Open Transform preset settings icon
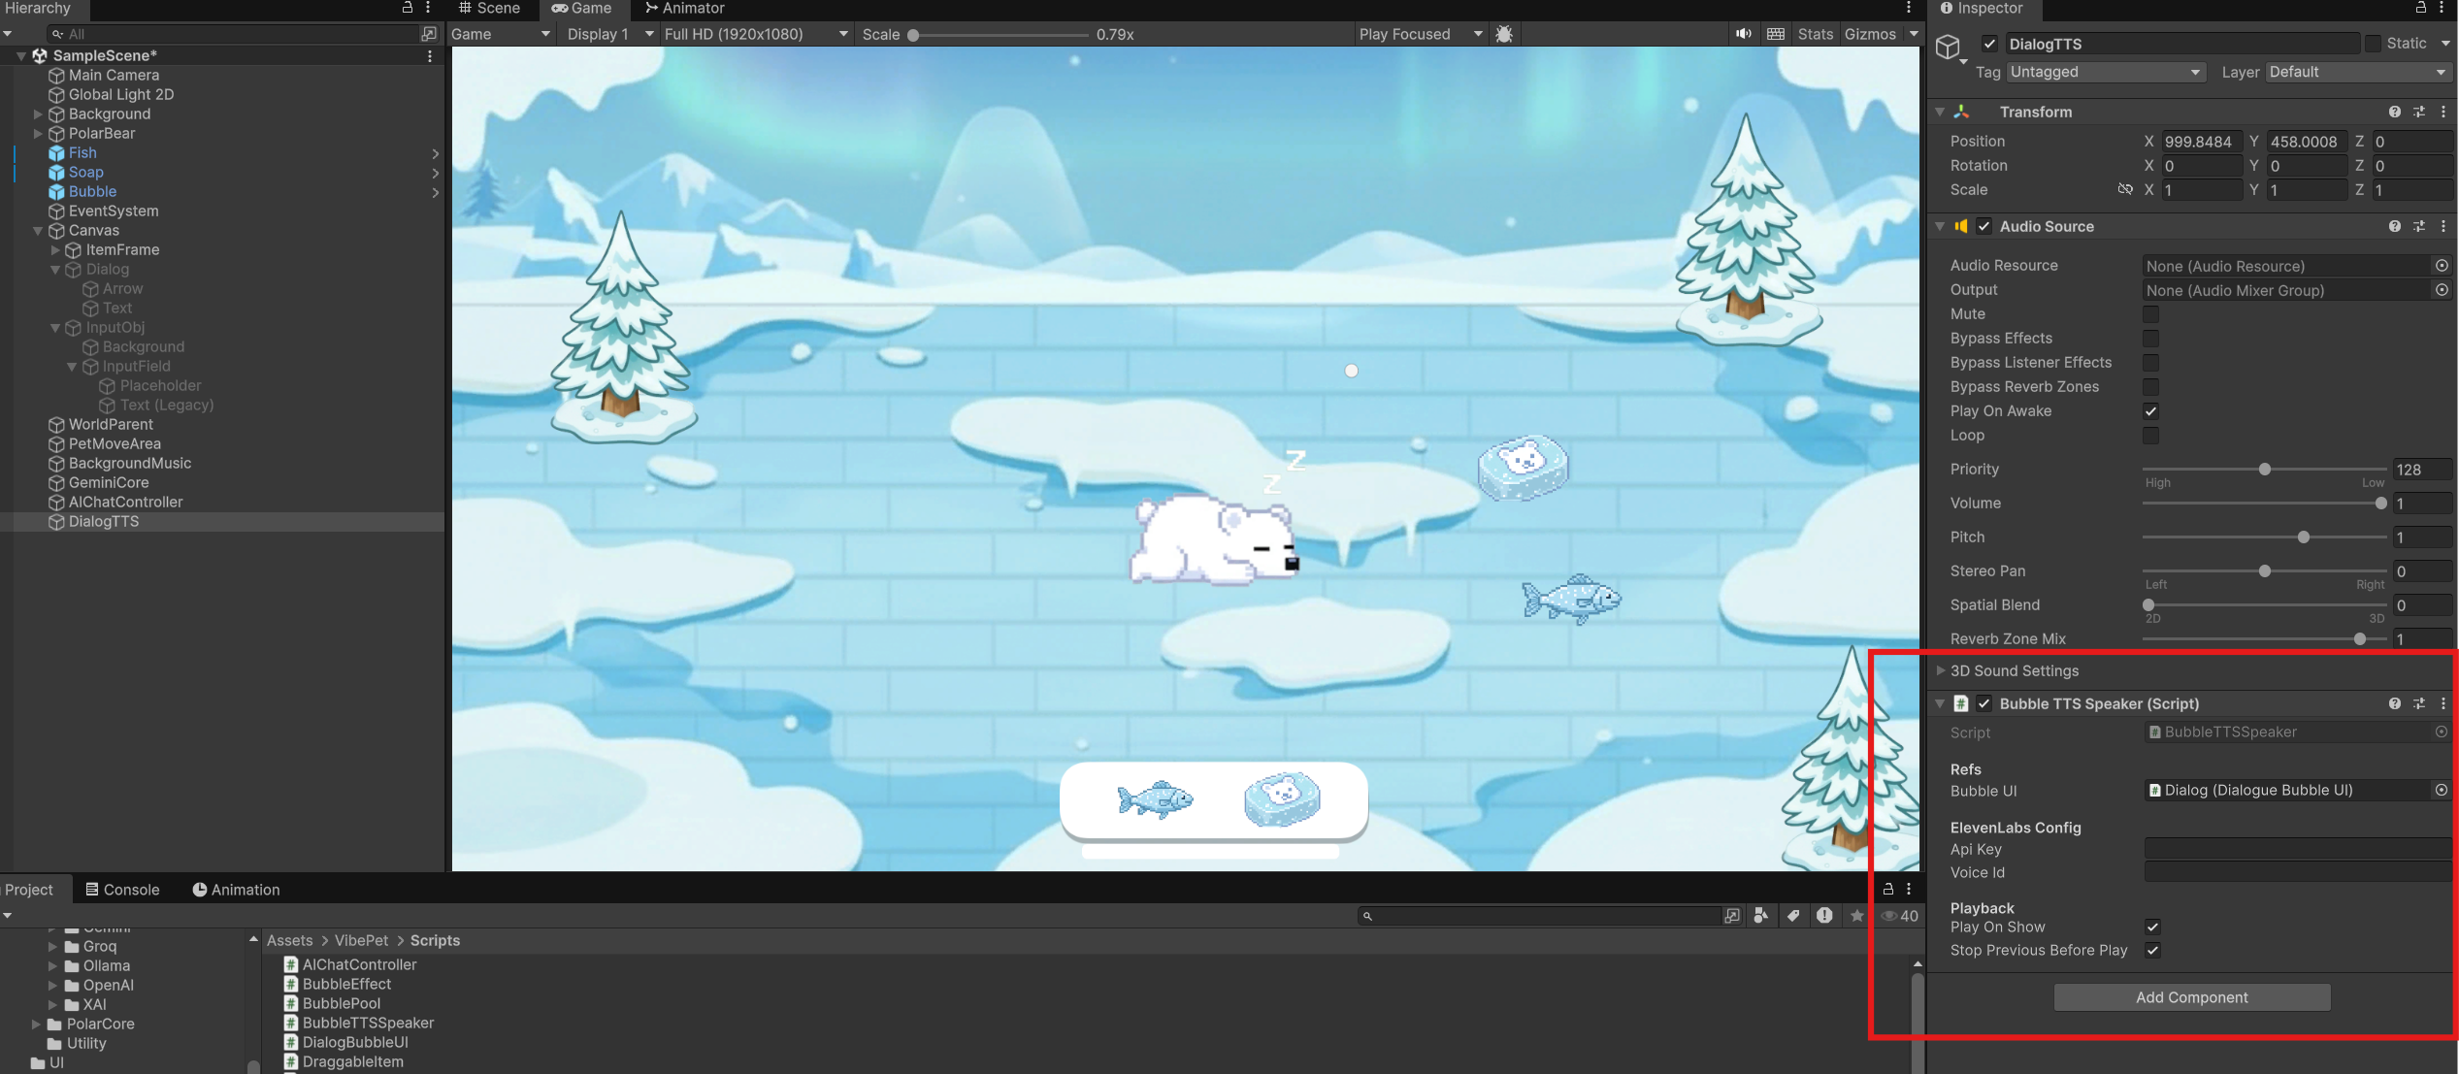The image size is (2459, 1074). coord(2418,112)
